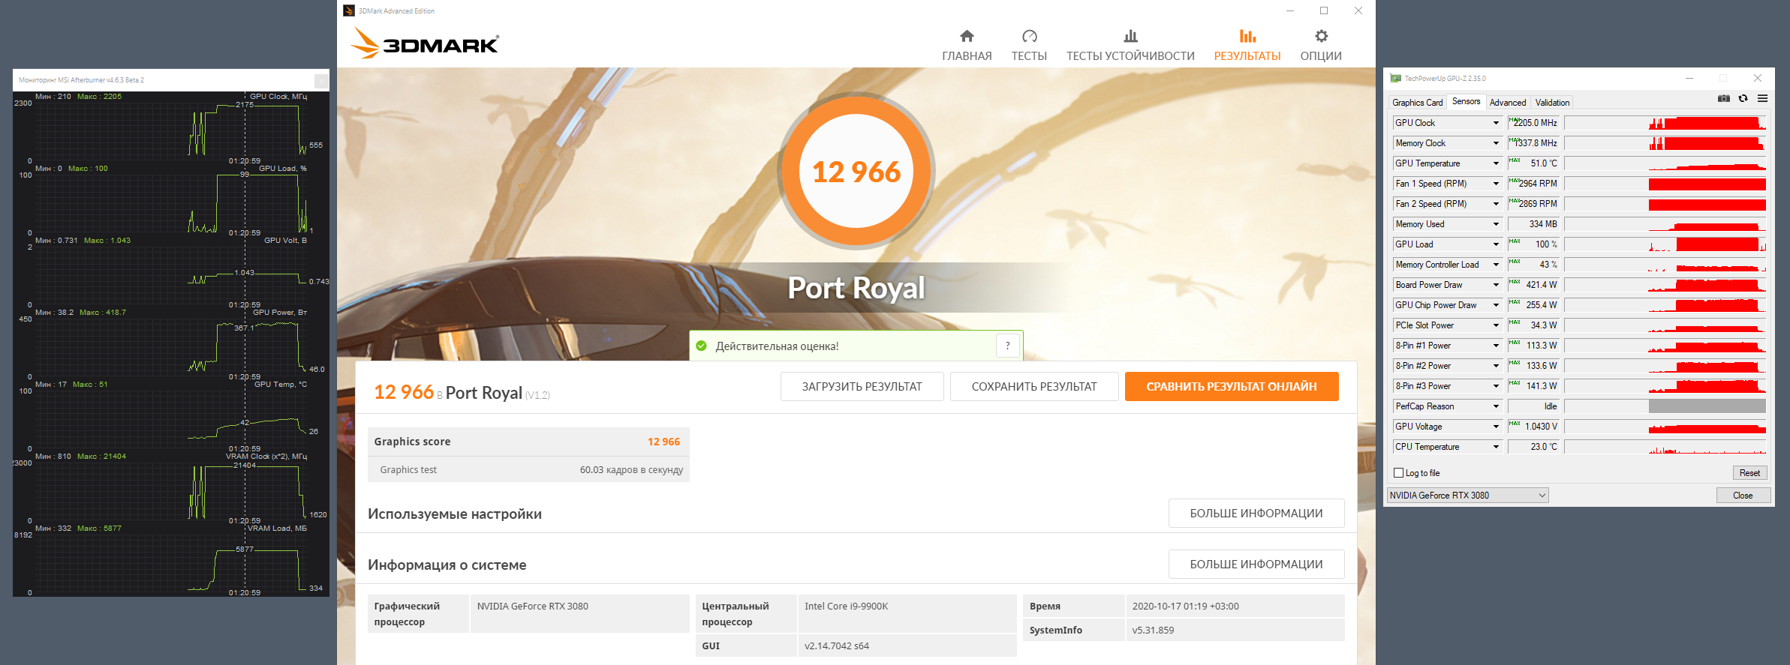Click the SystemInfo version v5.31.859
1790x665 pixels.
pyautogui.click(x=1153, y=631)
